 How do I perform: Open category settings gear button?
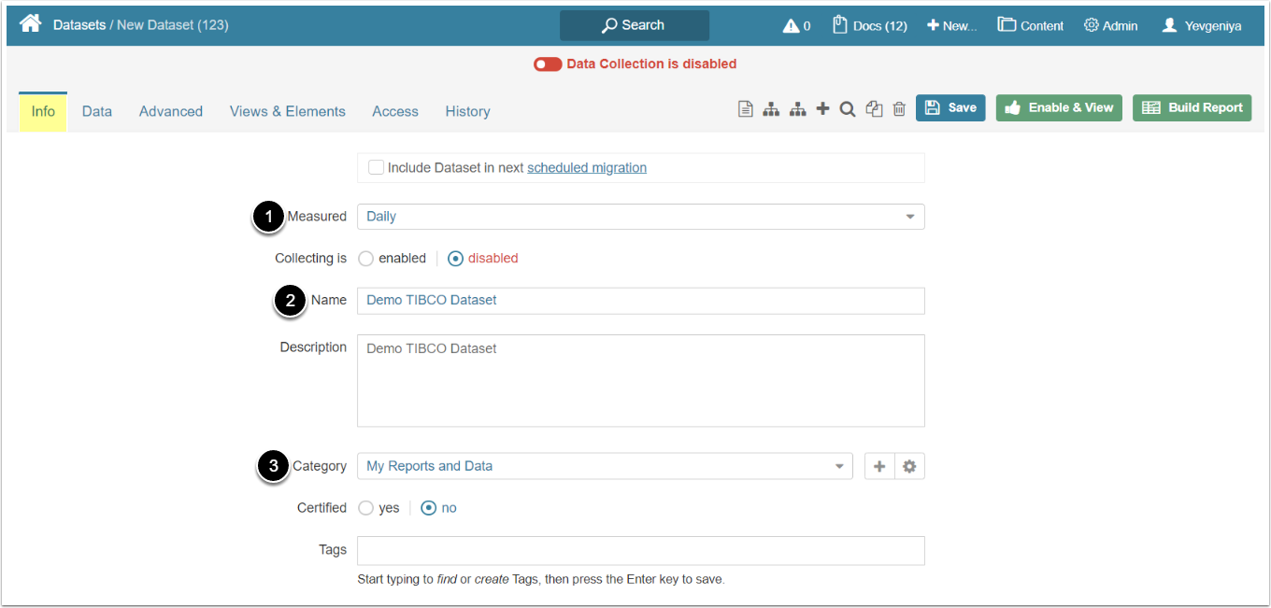[909, 466]
